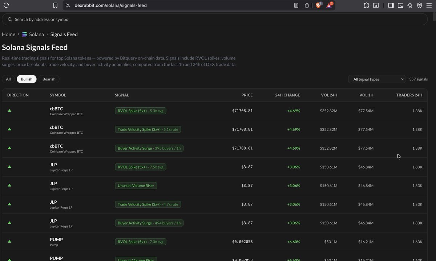
Task: Click the Signals Feed breadcrumb text
Action: point(64,34)
